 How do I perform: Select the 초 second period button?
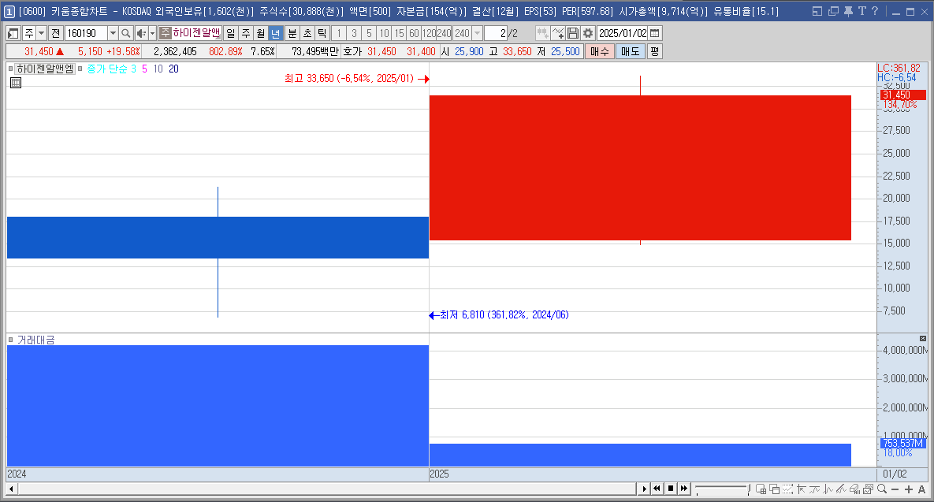pyautogui.click(x=307, y=33)
